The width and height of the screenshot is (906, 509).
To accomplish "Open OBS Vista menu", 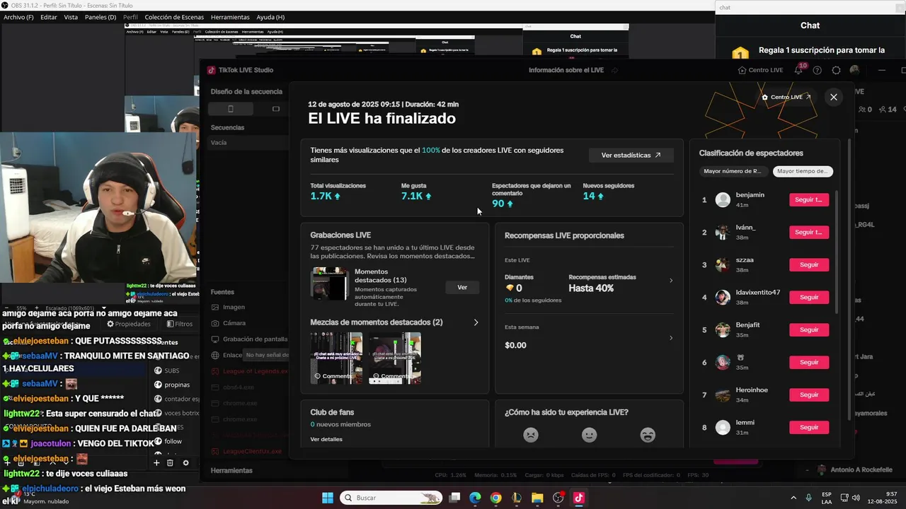I will click(71, 17).
